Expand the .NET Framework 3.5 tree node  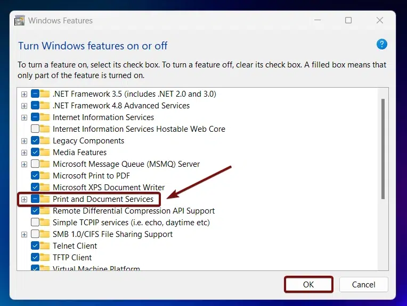(x=24, y=94)
